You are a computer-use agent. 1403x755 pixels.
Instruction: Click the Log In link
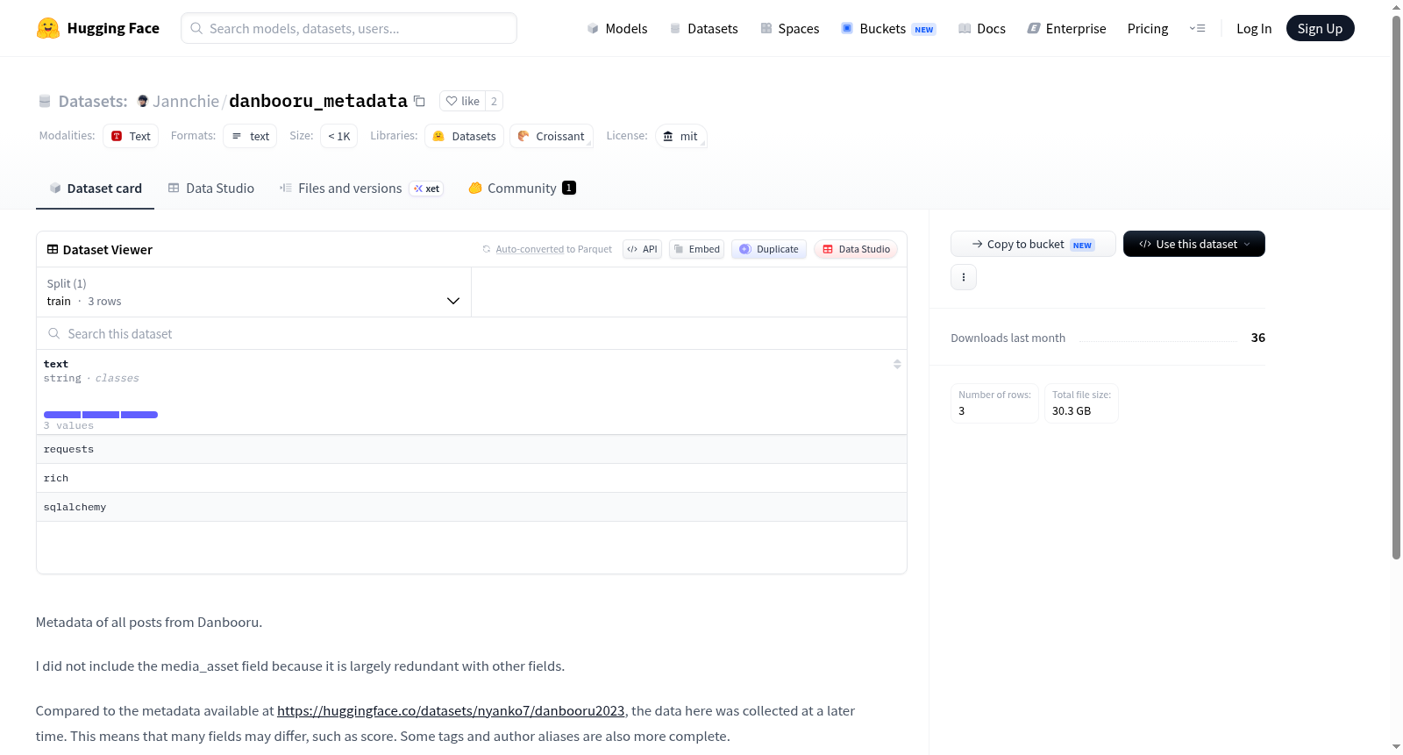[1254, 28]
